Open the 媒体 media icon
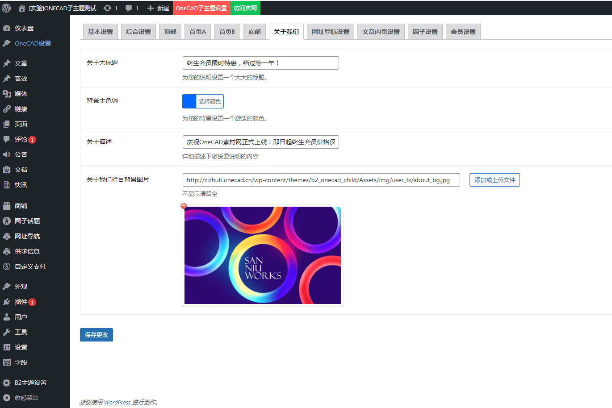 [7, 94]
